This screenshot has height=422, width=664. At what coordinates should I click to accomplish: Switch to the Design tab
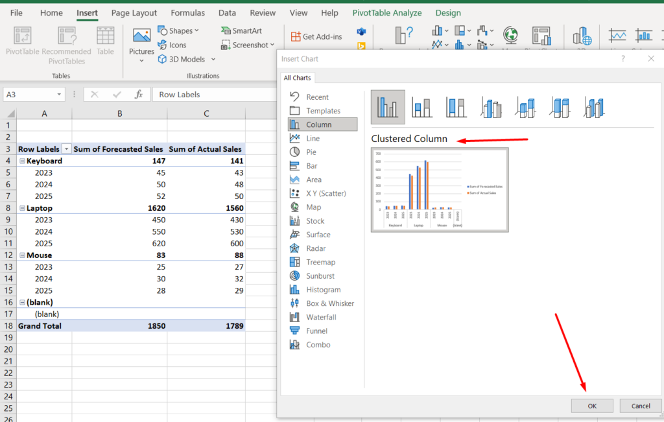point(448,13)
